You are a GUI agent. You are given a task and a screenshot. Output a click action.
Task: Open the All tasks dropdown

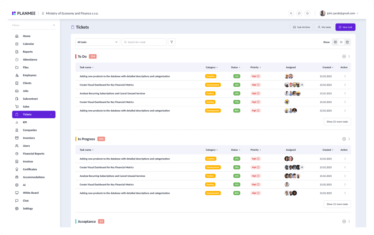click(98, 42)
